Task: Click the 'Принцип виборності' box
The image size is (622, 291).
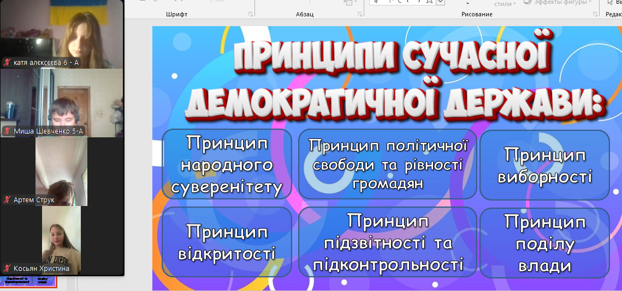Action: pyautogui.click(x=544, y=165)
